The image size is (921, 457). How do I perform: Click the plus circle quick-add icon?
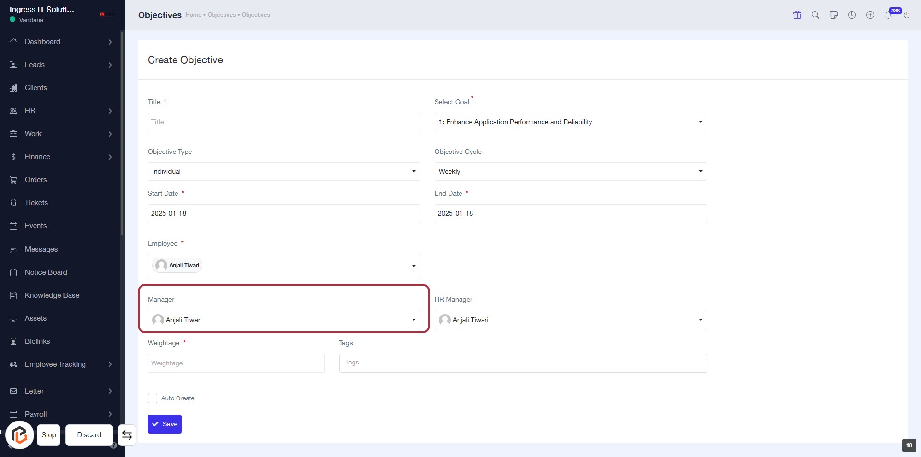tap(870, 15)
